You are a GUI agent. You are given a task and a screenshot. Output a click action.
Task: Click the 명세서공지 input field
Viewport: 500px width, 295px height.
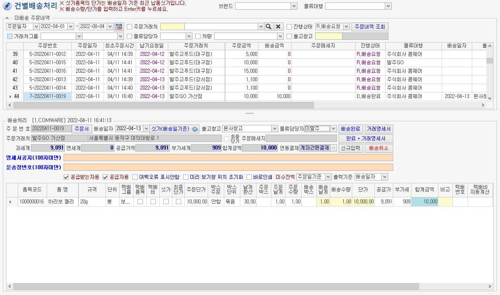228,158
